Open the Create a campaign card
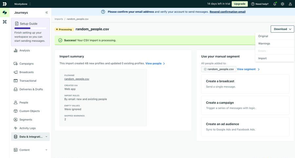295x158 pixels. click(x=245, y=105)
